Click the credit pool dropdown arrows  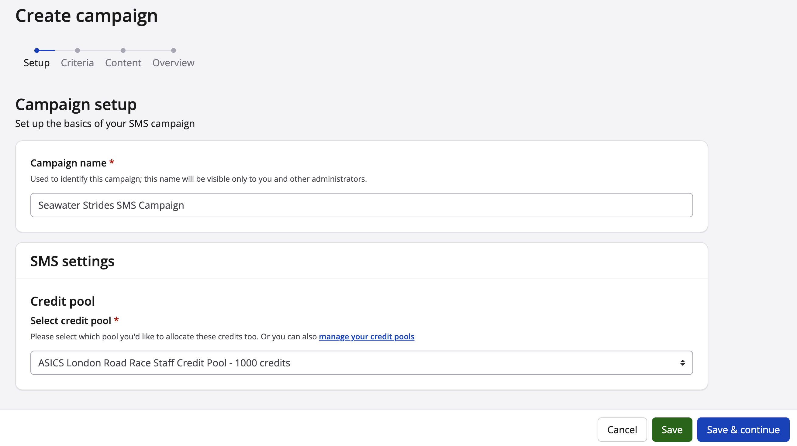point(682,363)
